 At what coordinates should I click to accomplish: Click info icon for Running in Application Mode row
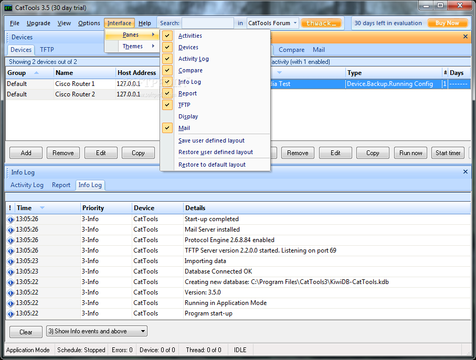(10, 303)
